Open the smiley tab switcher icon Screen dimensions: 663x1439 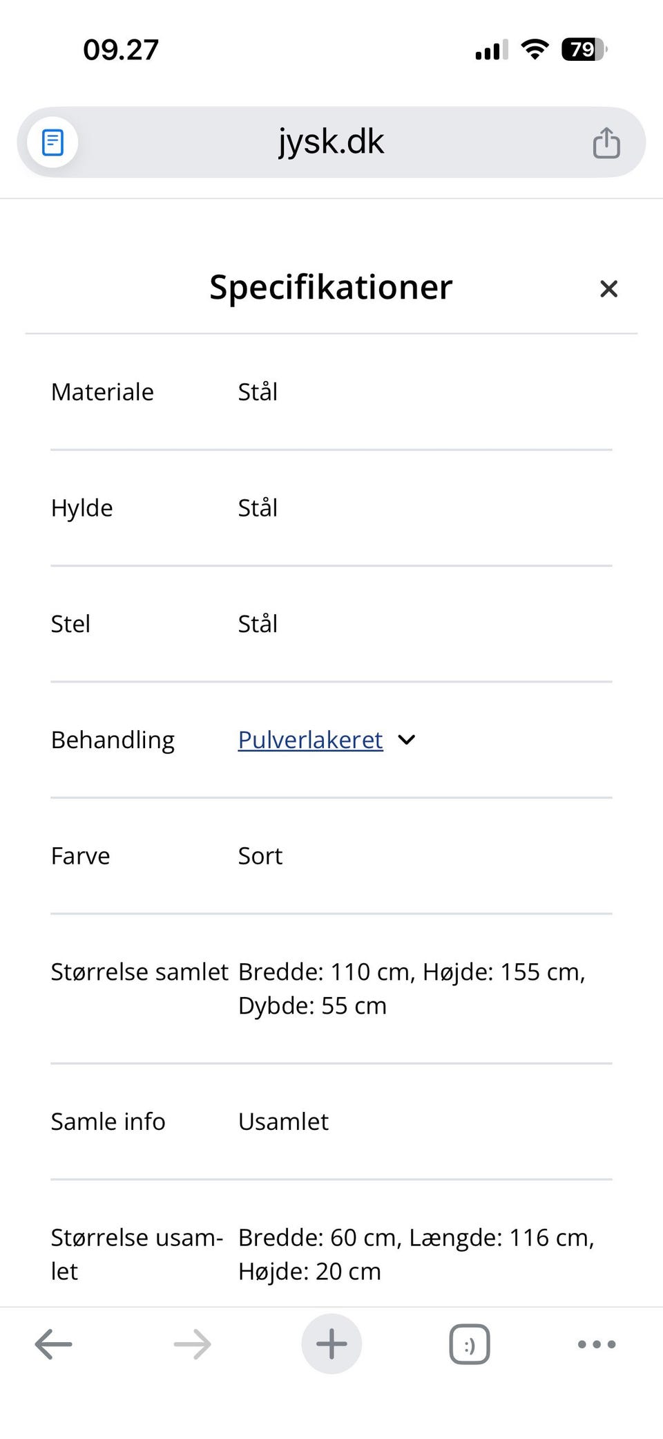pyautogui.click(x=469, y=1344)
